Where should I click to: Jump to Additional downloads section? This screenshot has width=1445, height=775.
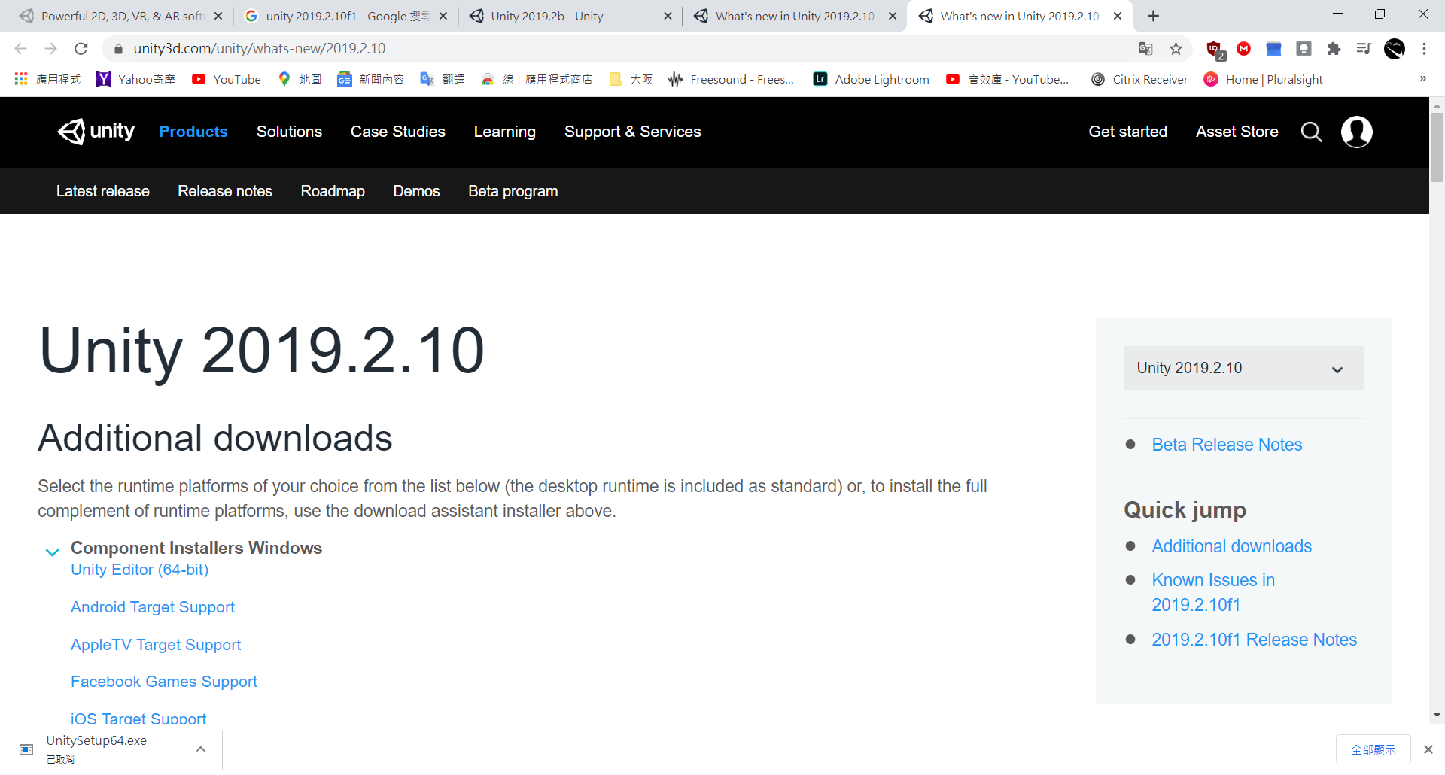pyautogui.click(x=1231, y=546)
